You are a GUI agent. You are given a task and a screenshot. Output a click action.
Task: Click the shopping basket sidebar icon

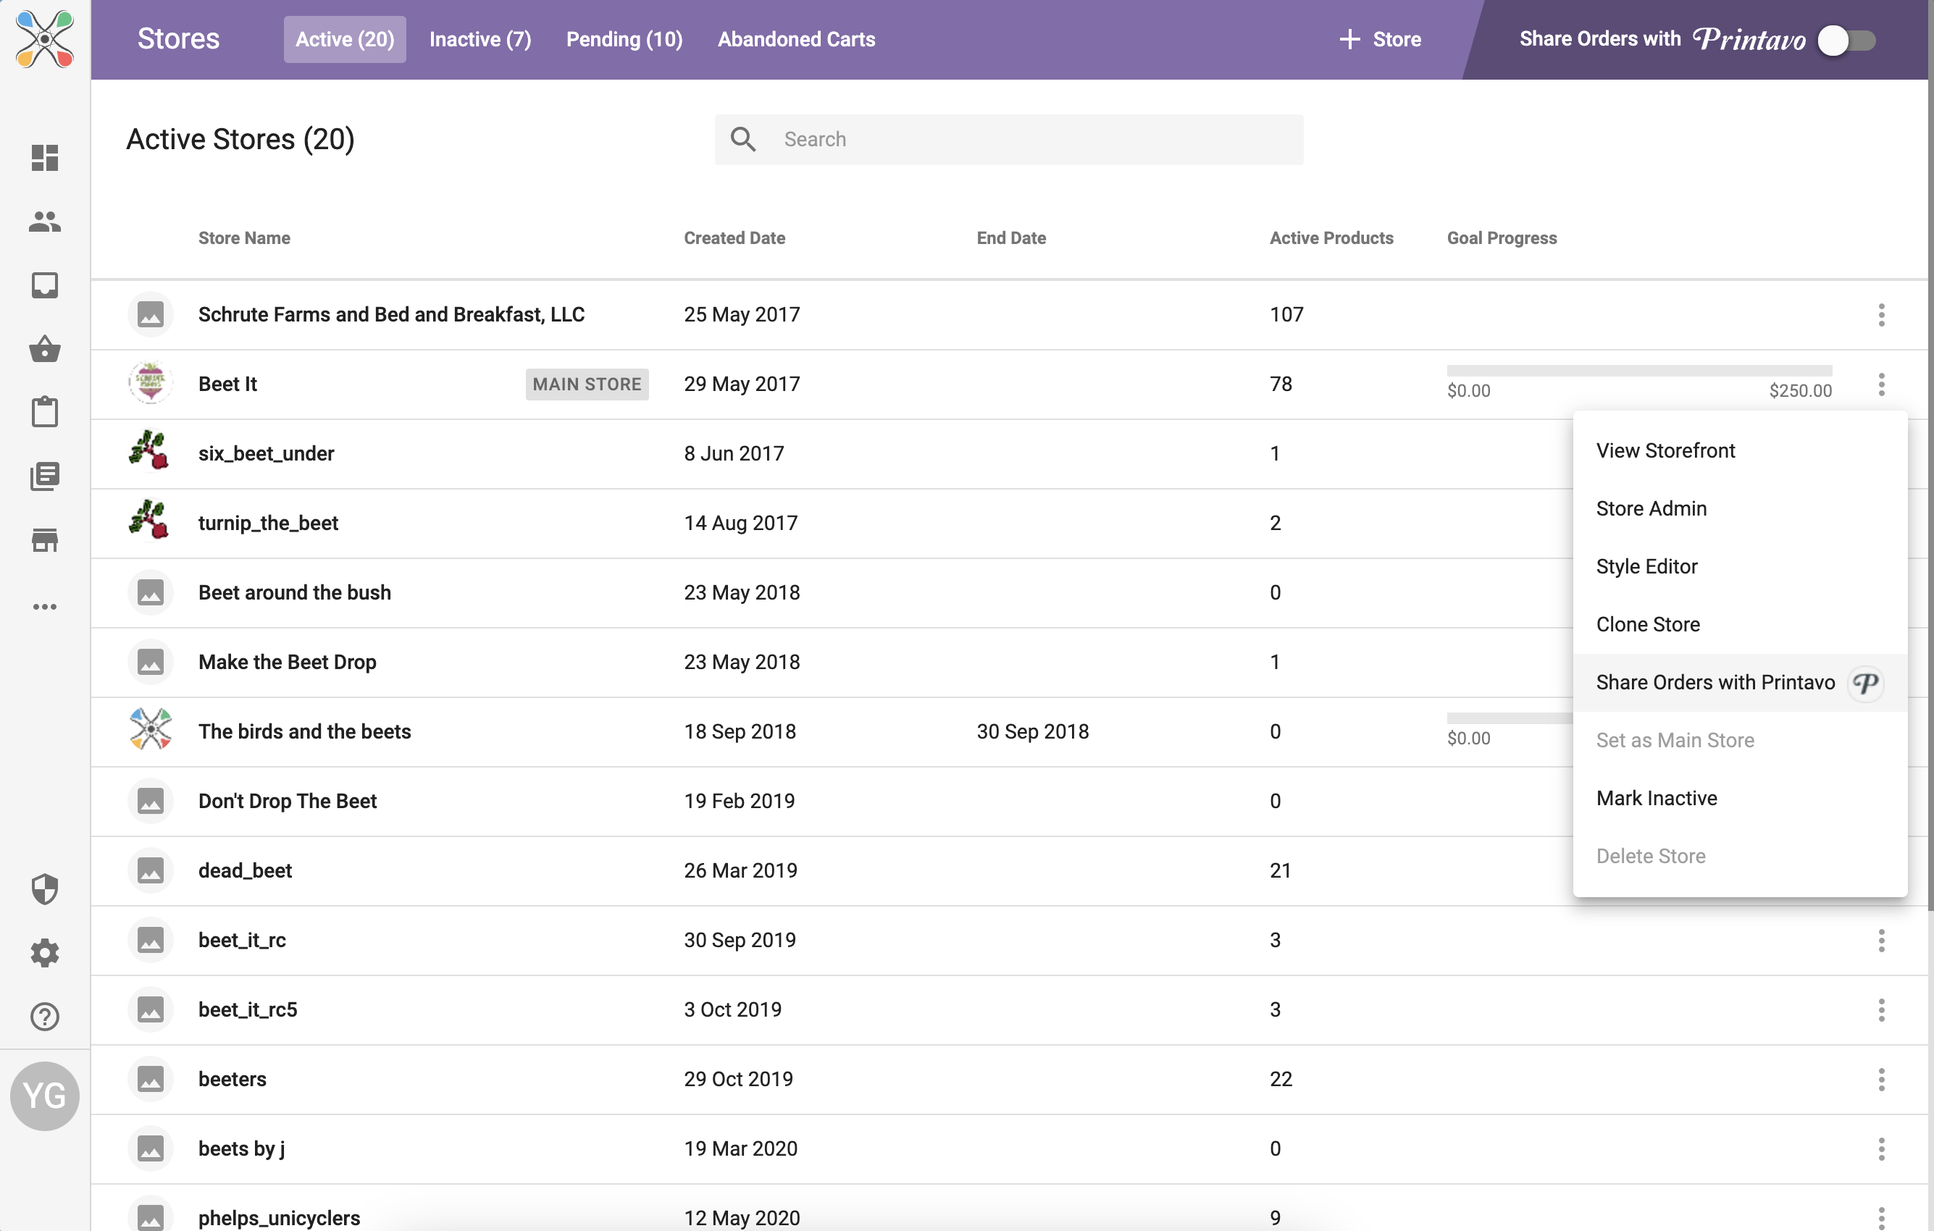click(45, 348)
